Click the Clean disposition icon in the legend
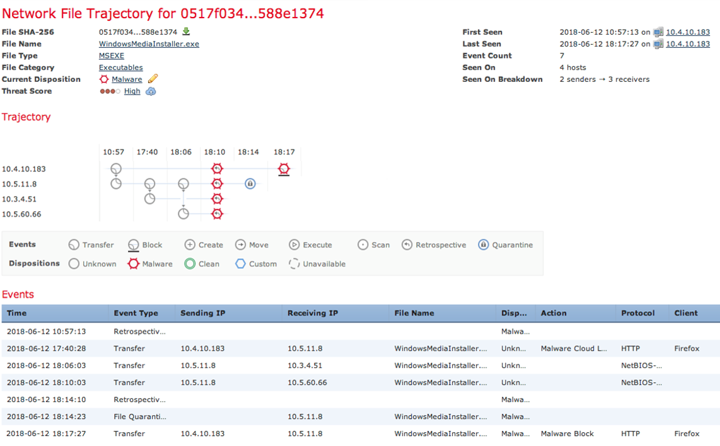Screen dimensions: 720x446 click(x=189, y=264)
